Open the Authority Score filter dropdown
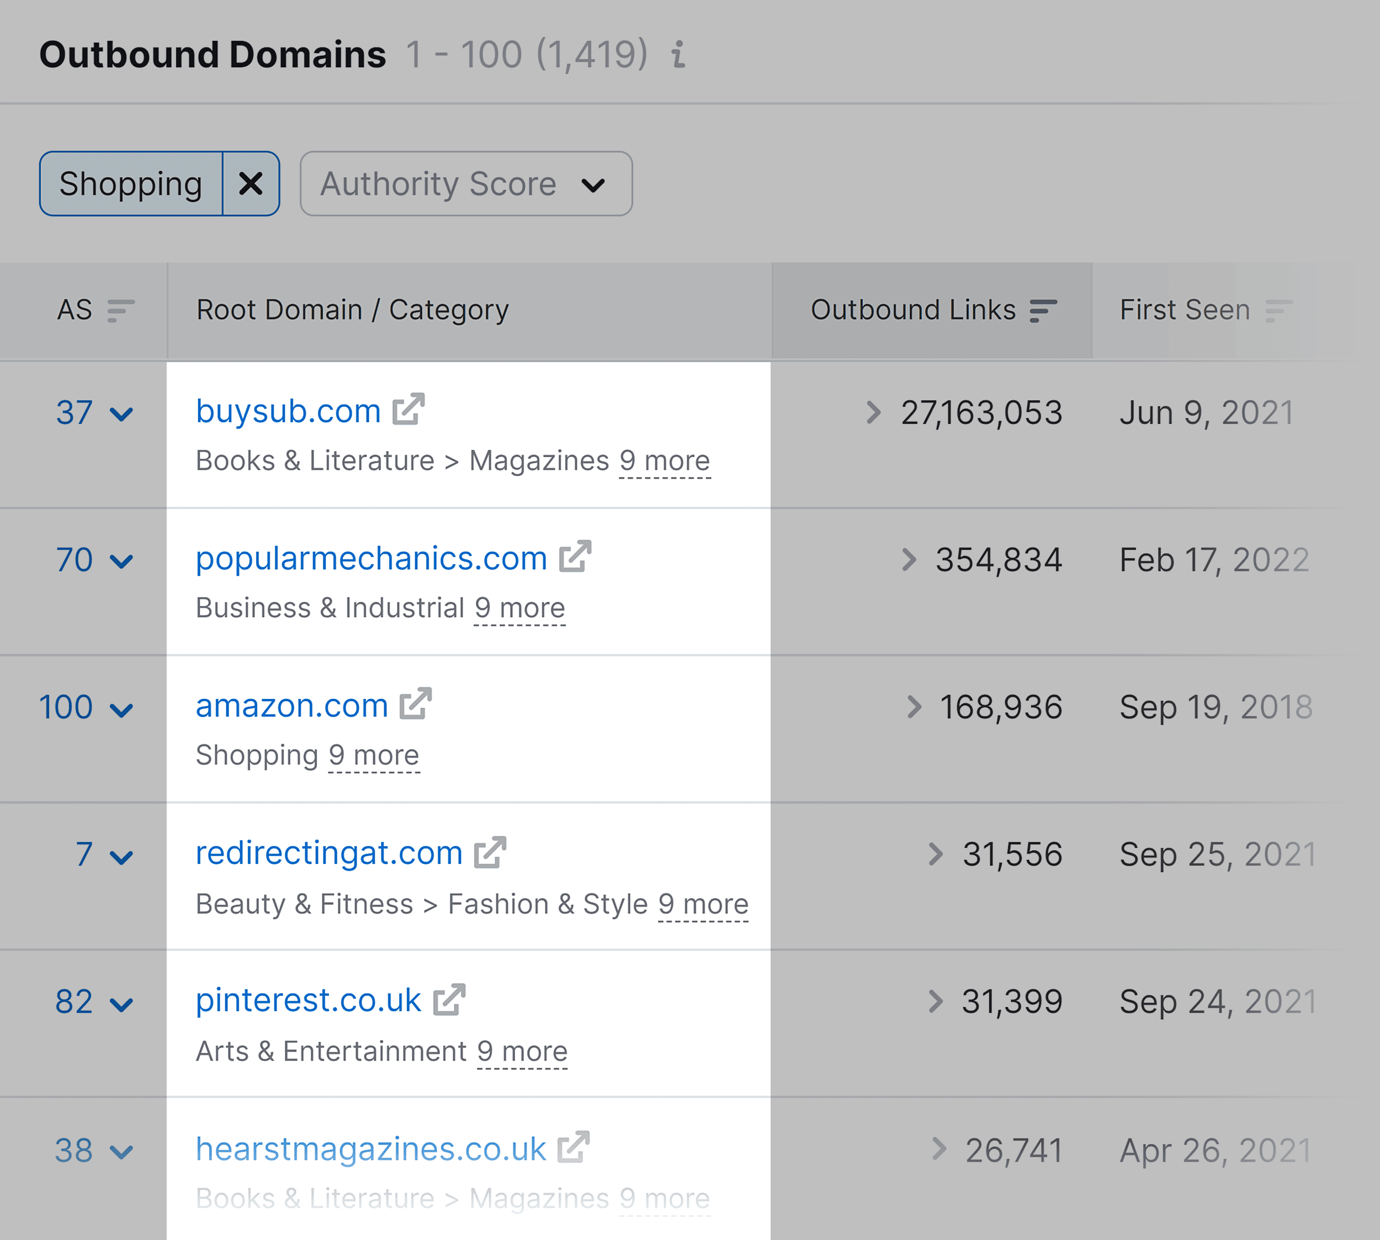This screenshot has width=1380, height=1240. (x=465, y=183)
